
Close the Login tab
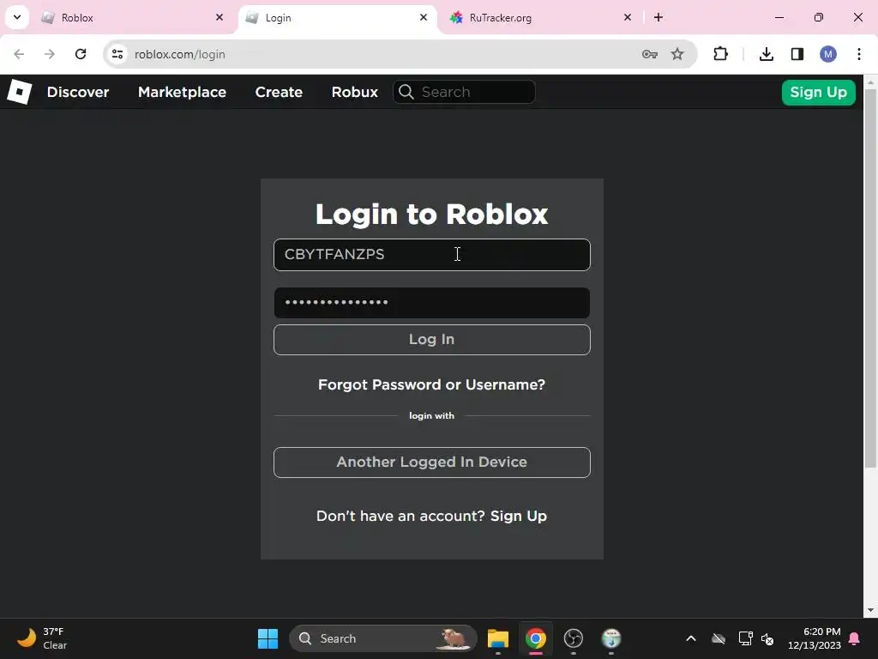coord(424,17)
